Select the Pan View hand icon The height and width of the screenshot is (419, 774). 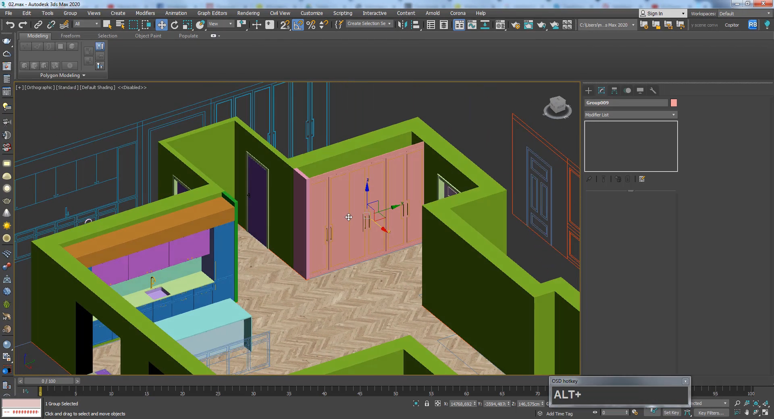click(747, 413)
